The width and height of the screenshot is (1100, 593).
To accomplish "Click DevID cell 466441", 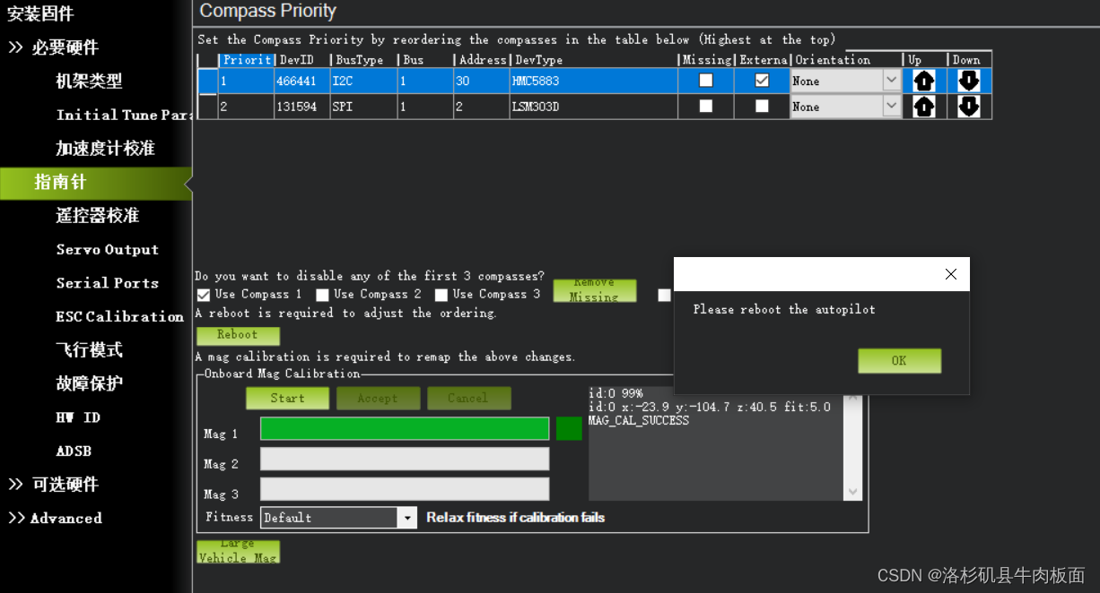I will (x=302, y=81).
